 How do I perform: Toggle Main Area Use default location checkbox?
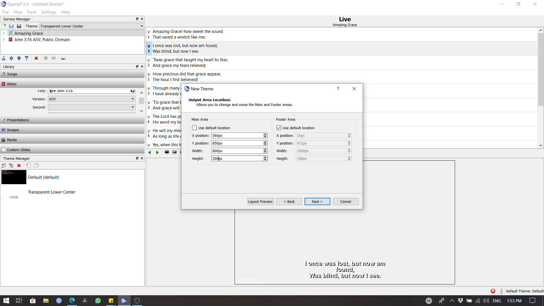pos(194,127)
